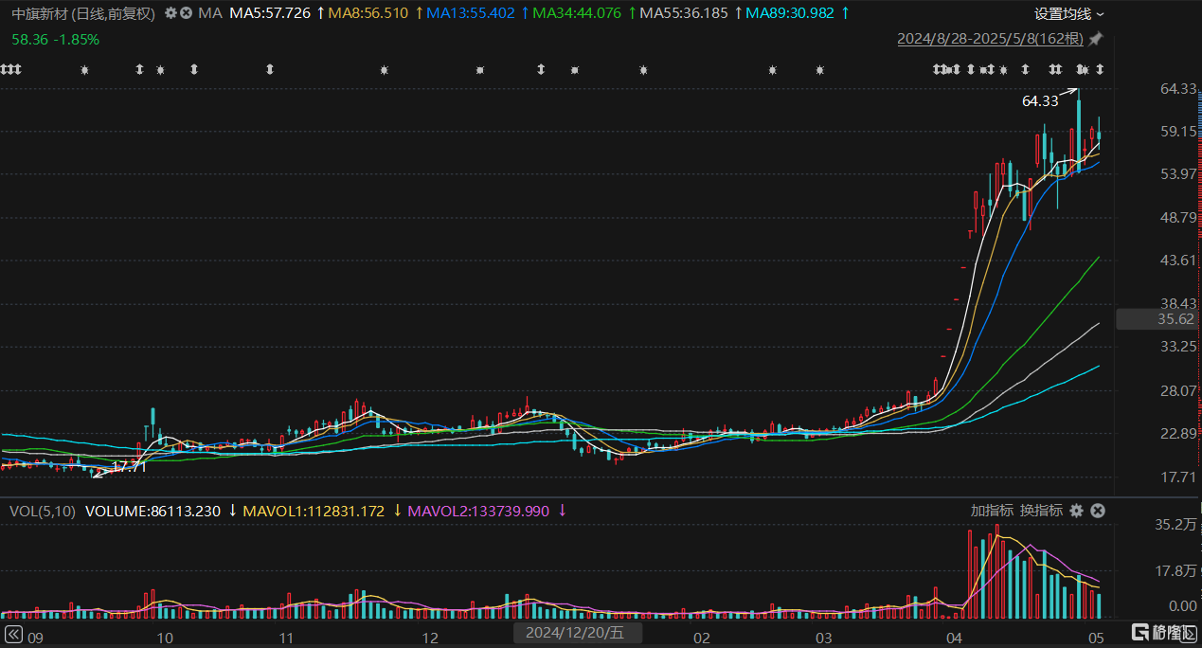Screen dimensions: 1202x648
Task: Click the 17.71 low-price annotation on the chart
Action: [131, 467]
